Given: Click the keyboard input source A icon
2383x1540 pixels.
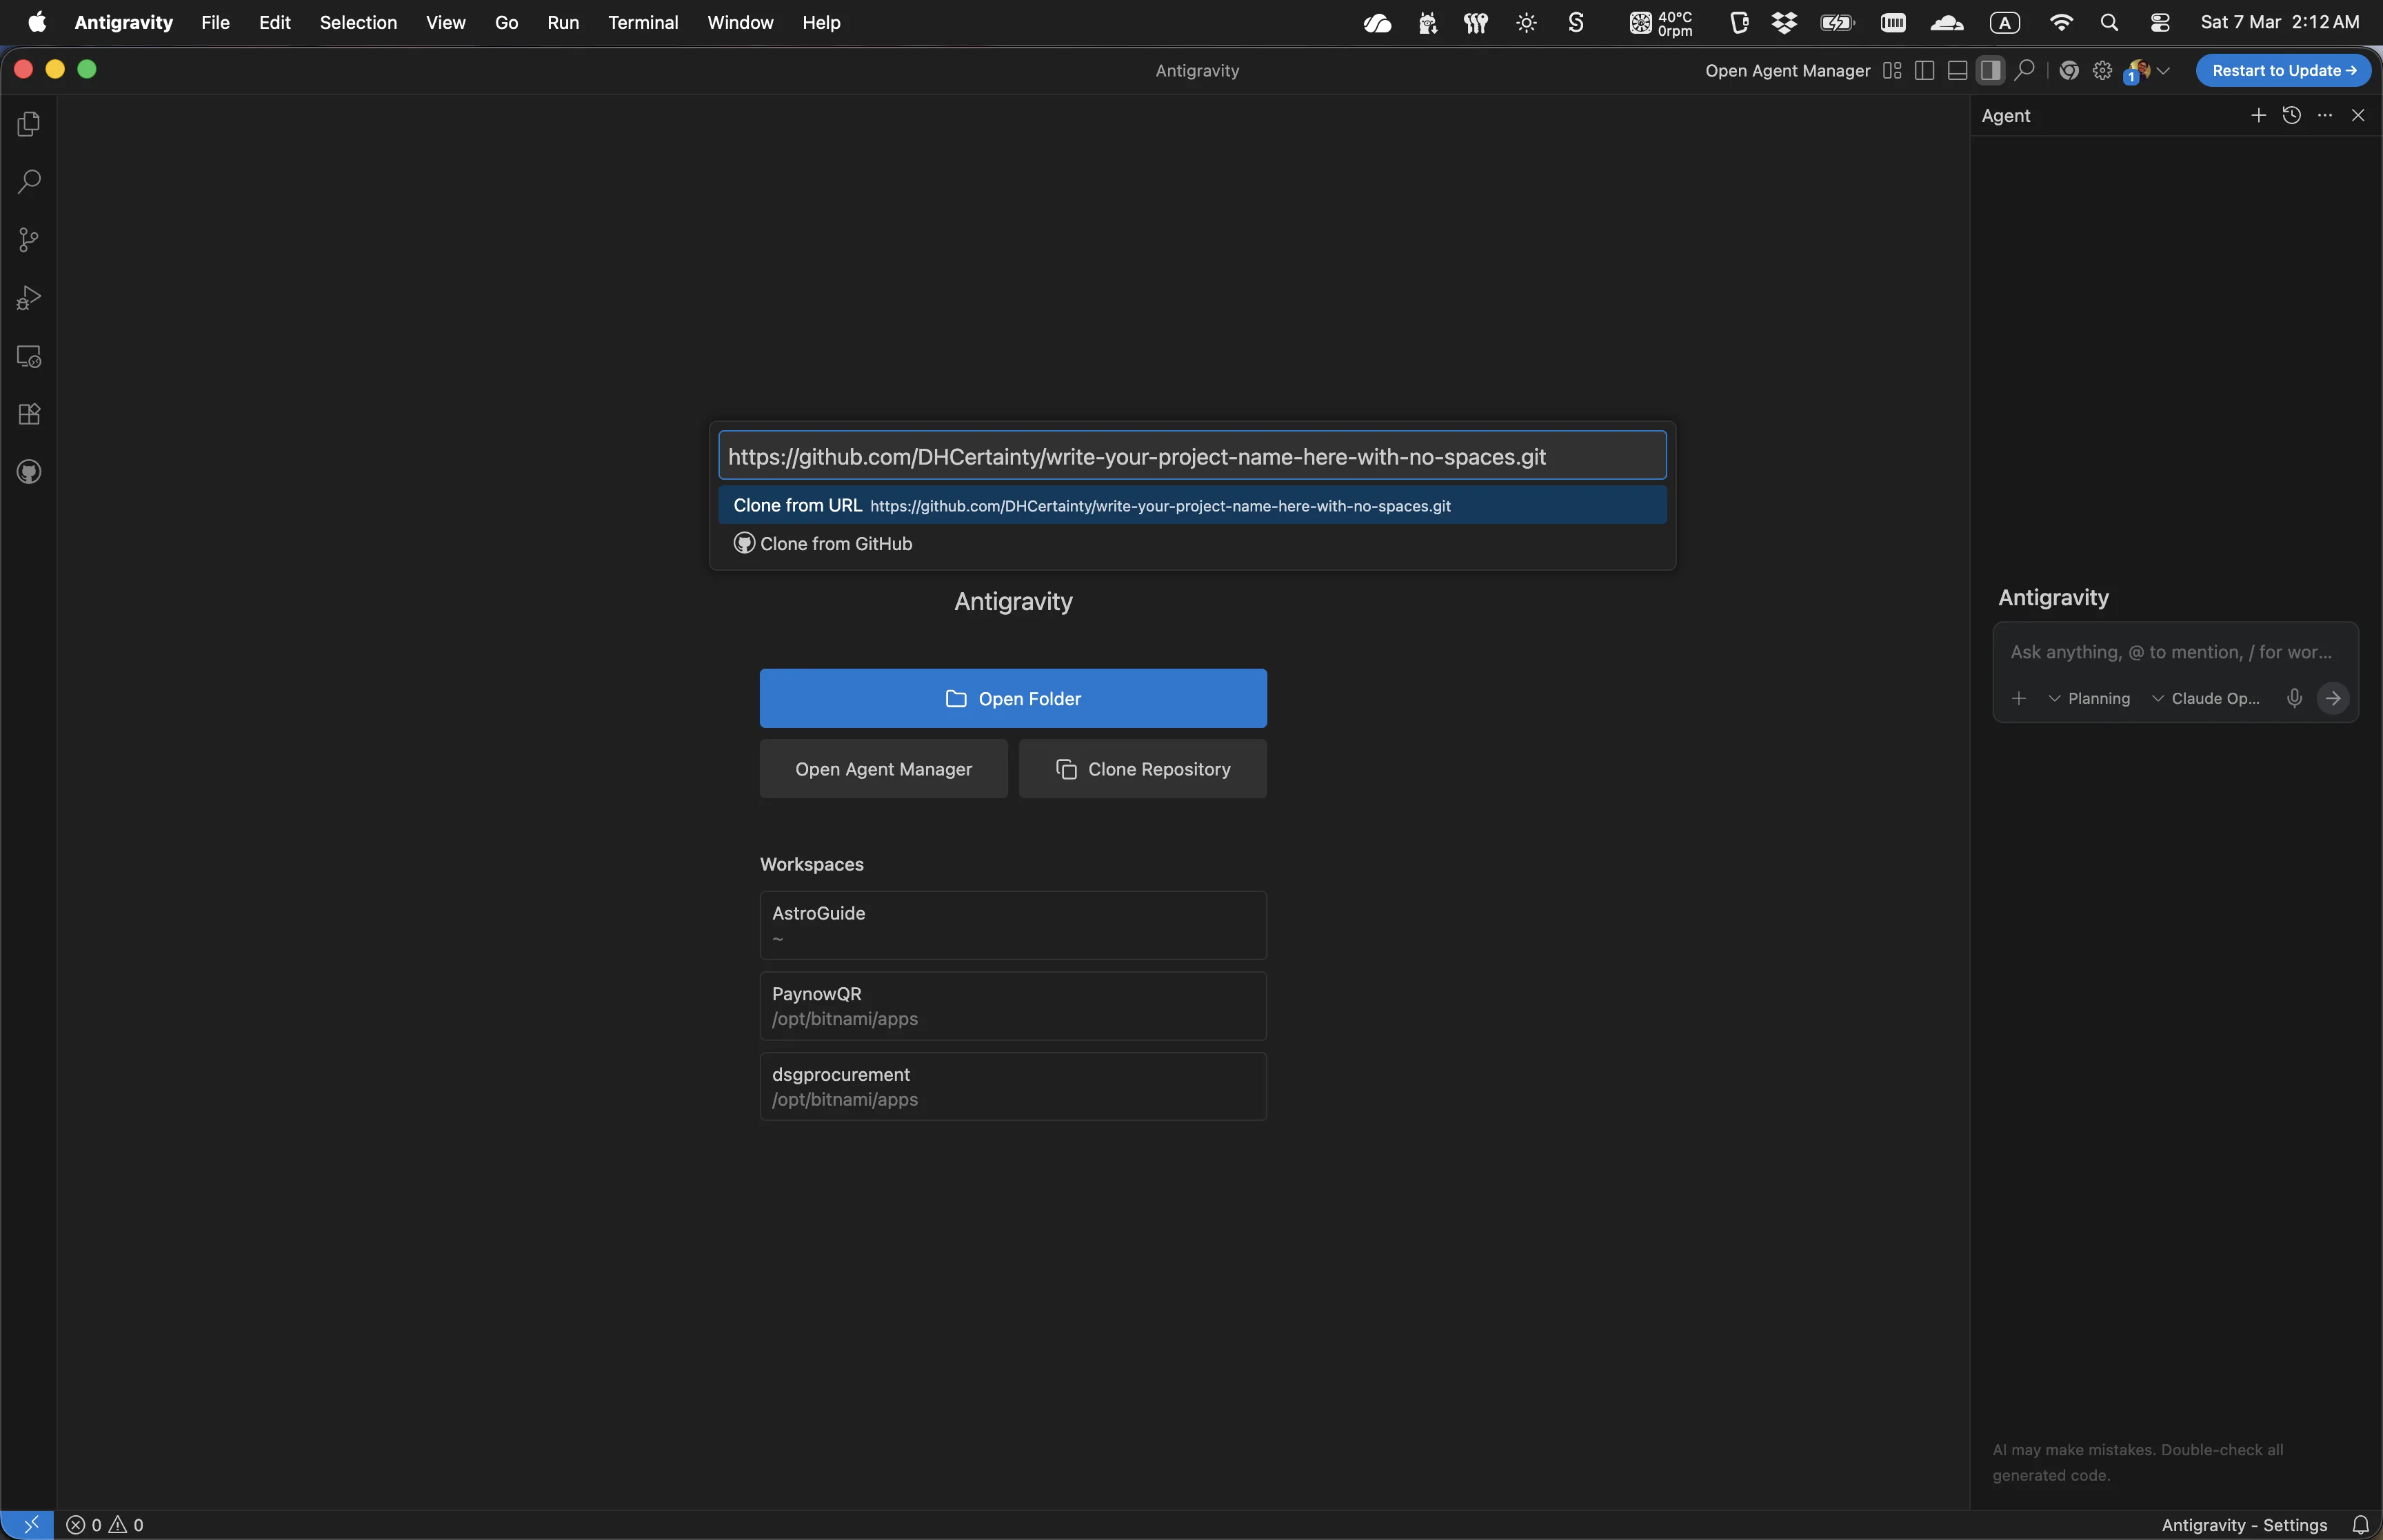Looking at the screenshot, I should click(x=2004, y=22).
